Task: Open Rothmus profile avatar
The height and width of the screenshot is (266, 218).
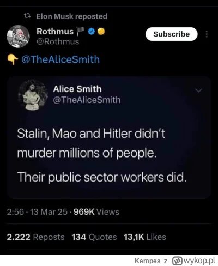Action: pyautogui.click(x=18, y=37)
